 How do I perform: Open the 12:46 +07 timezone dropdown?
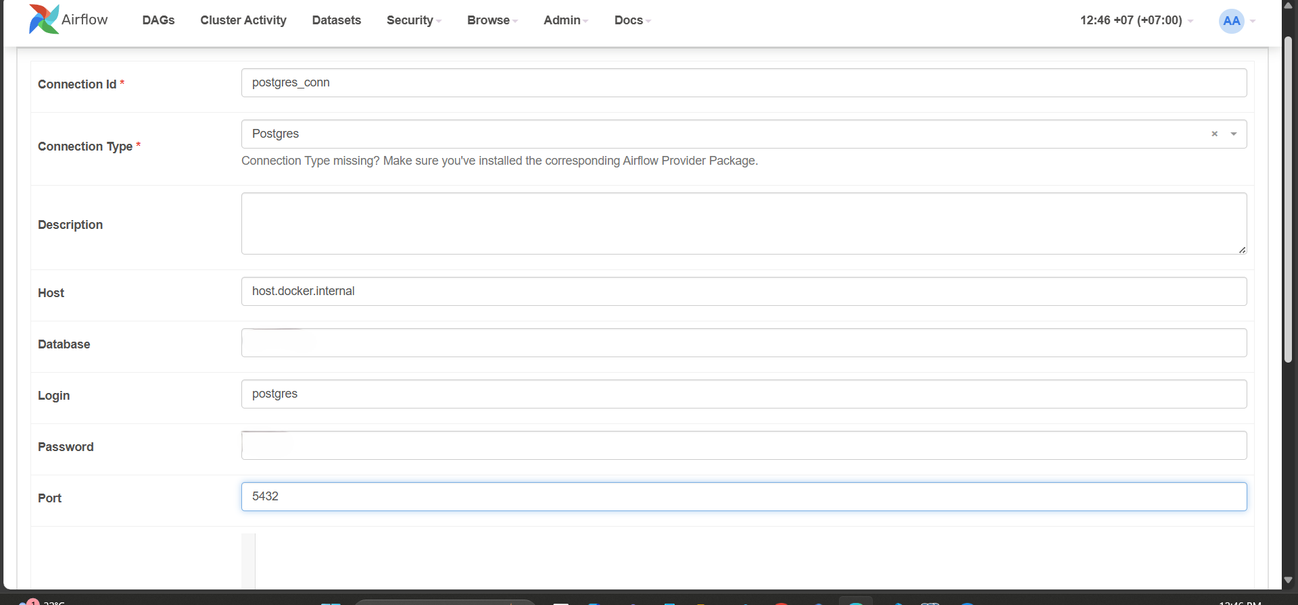(x=1136, y=20)
